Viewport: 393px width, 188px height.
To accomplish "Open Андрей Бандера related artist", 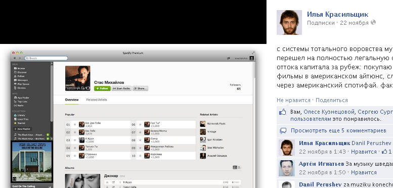I will (213, 156).
